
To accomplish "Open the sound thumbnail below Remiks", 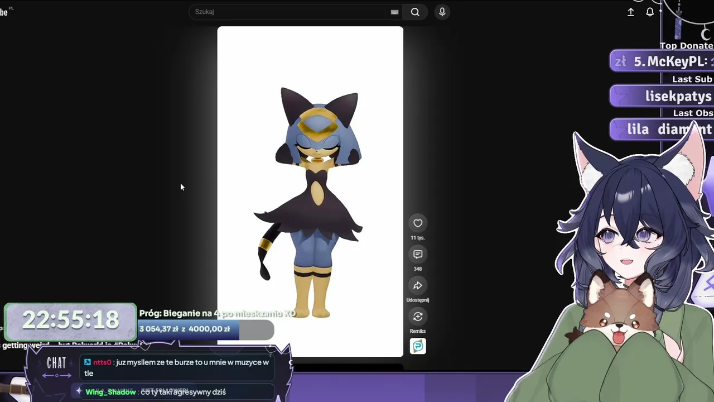I will pyautogui.click(x=418, y=346).
